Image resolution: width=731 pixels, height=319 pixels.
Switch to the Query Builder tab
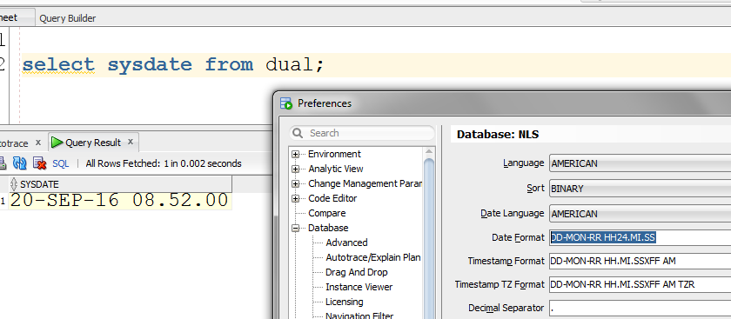(68, 18)
